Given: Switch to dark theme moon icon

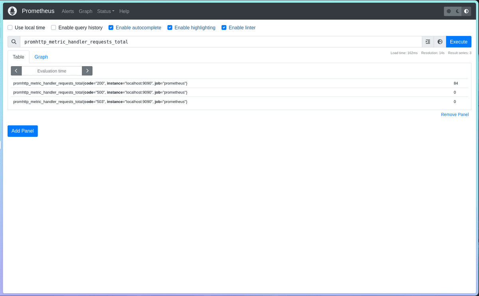Looking at the screenshot, I should tap(457, 11).
